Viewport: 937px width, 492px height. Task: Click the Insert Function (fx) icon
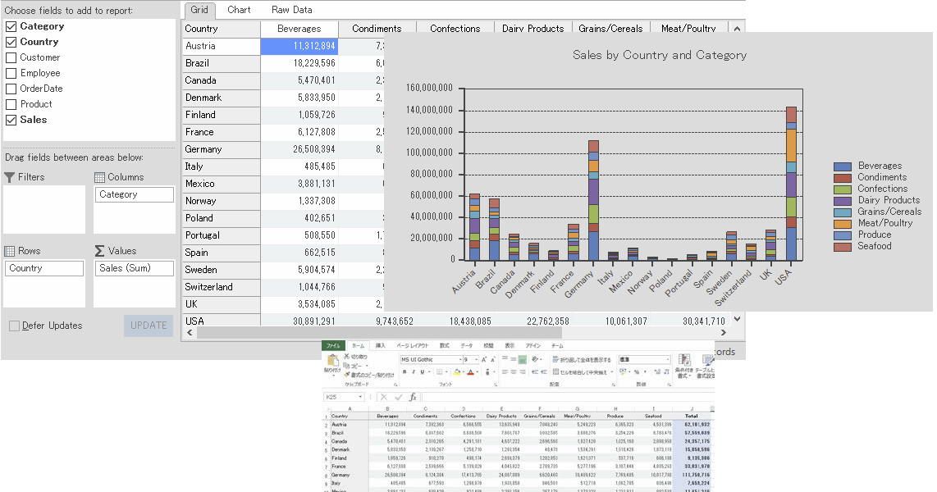click(x=414, y=396)
